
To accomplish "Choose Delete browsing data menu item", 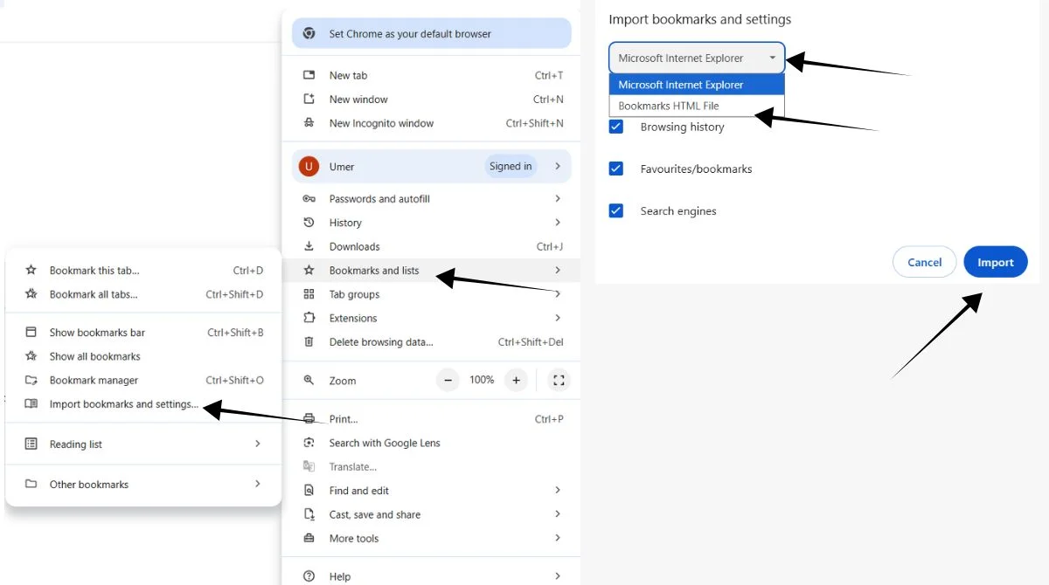I will [432, 342].
